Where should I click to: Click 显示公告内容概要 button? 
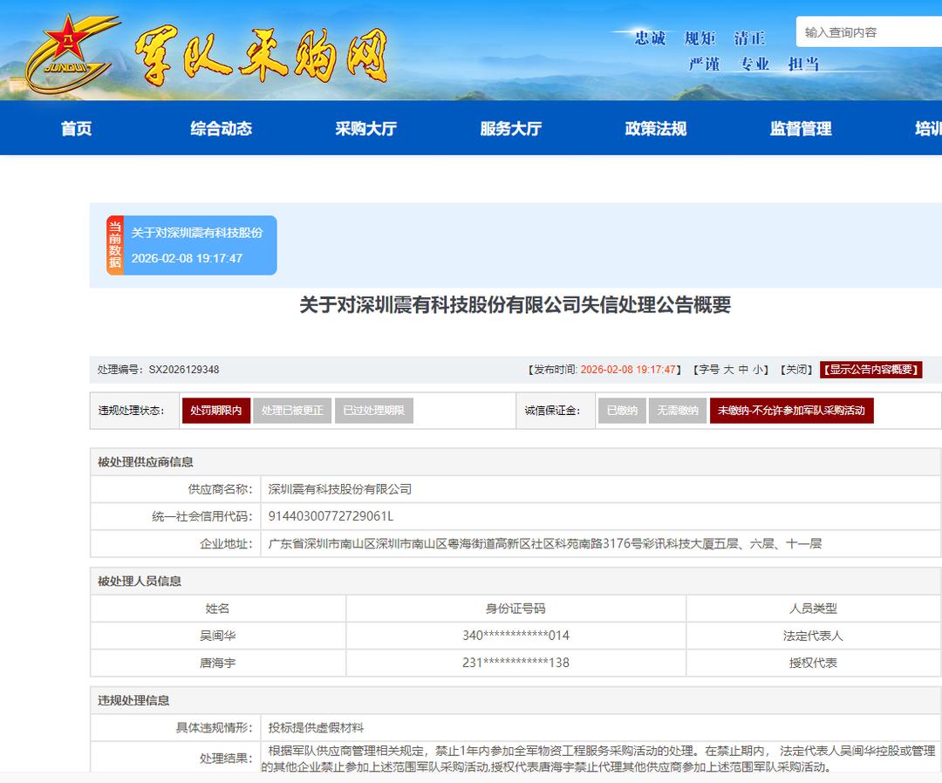click(871, 370)
